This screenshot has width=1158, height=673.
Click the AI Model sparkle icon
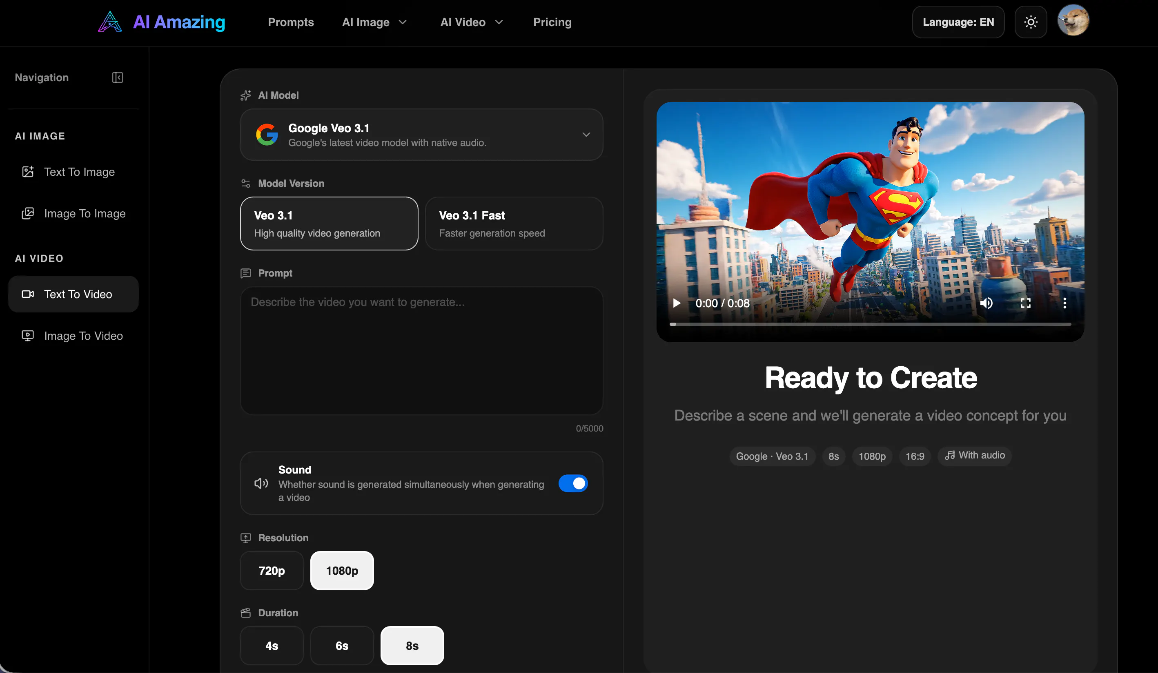(246, 95)
